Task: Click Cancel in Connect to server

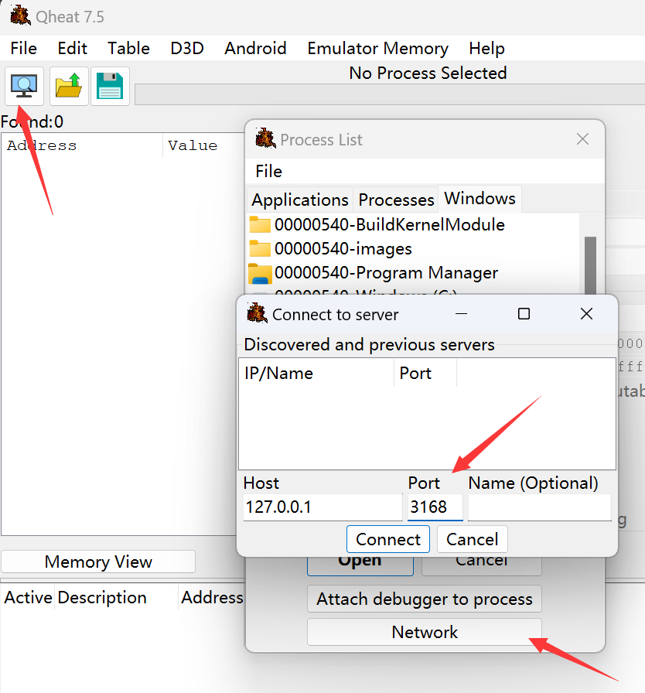Action: tap(472, 539)
